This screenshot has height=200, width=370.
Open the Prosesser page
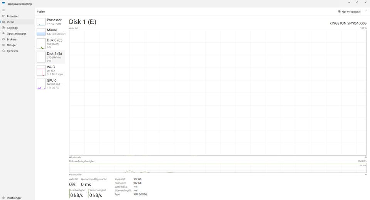coord(13,16)
